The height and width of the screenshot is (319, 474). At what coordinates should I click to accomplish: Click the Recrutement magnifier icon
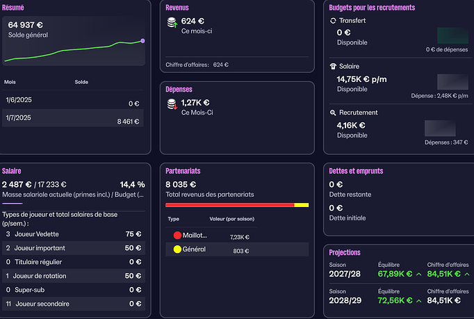click(x=332, y=112)
